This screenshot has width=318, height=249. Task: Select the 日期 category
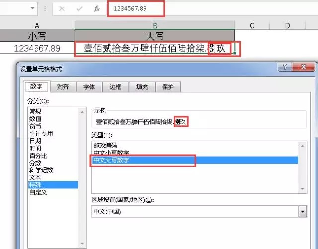[x=35, y=141]
